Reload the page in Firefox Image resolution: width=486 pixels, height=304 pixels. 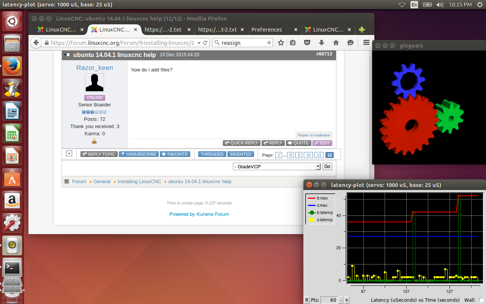coord(205,43)
